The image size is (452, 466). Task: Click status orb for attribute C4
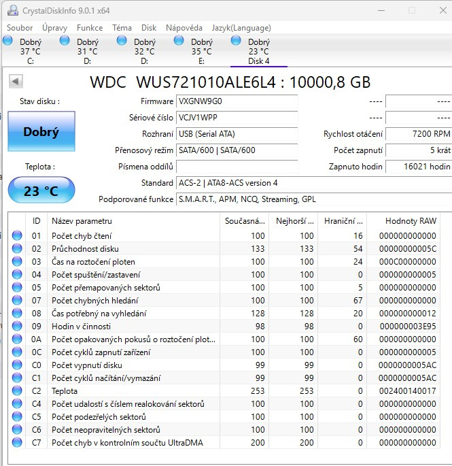[17, 403]
